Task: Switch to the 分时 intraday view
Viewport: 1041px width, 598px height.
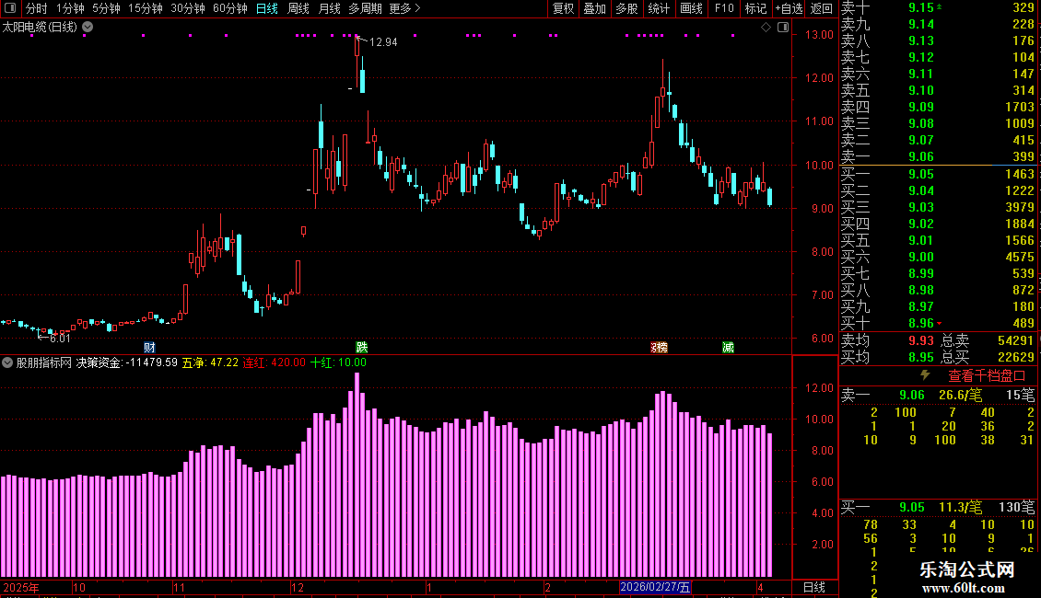Action: (x=37, y=8)
